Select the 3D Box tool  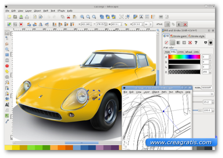pyautogui.click(x=7, y=60)
